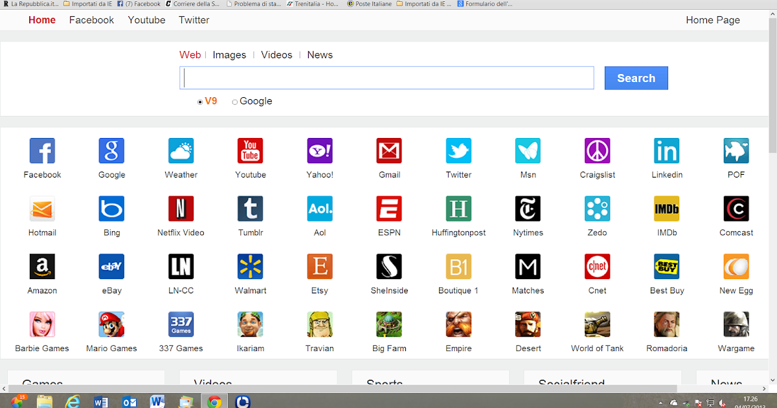Open the POF fish icon
777x408 pixels.
[x=736, y=151]
